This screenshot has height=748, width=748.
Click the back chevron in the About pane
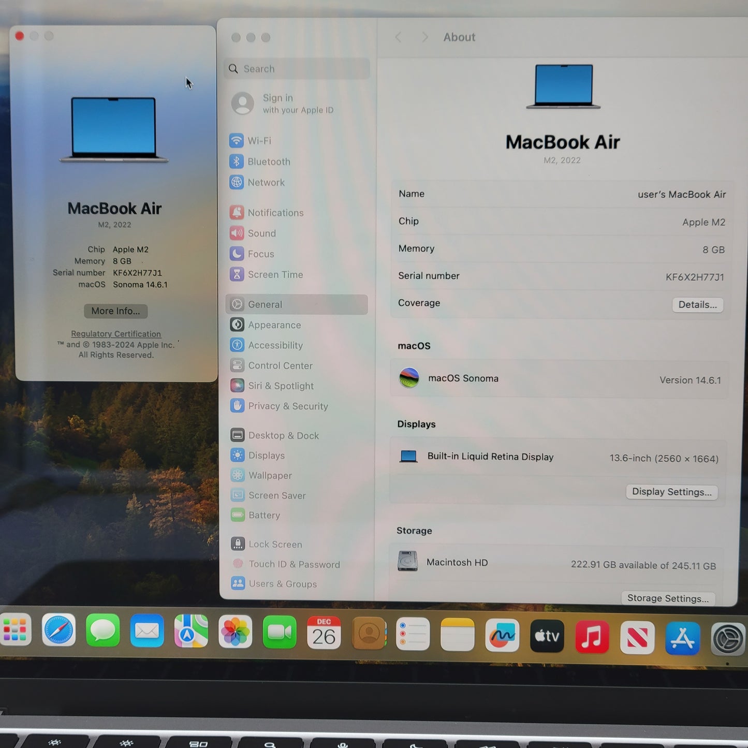click(x=398, y=37)
